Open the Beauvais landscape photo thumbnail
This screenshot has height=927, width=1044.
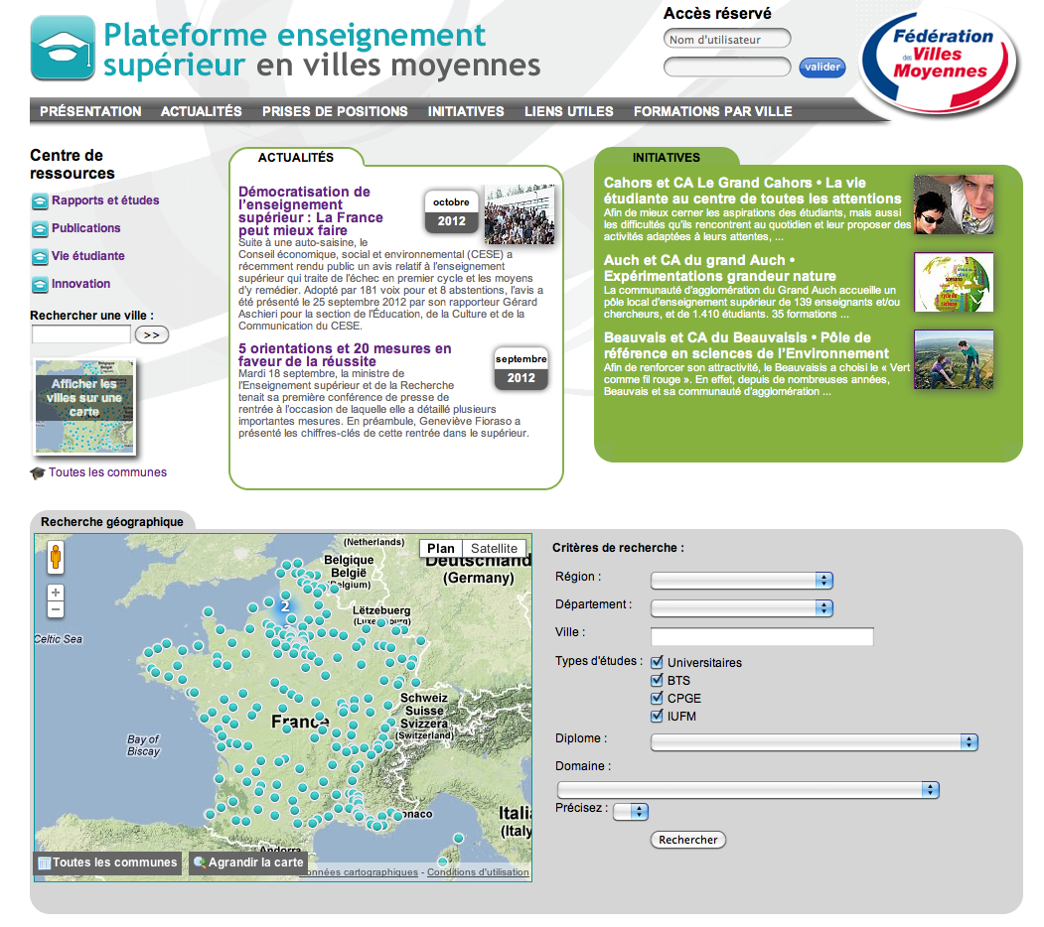click(x=954, y=359)
